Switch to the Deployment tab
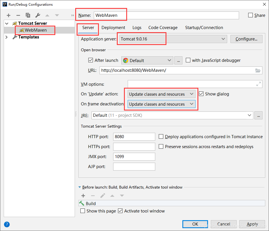Screen dimensions: 269x231 click(x=113, y=28)
